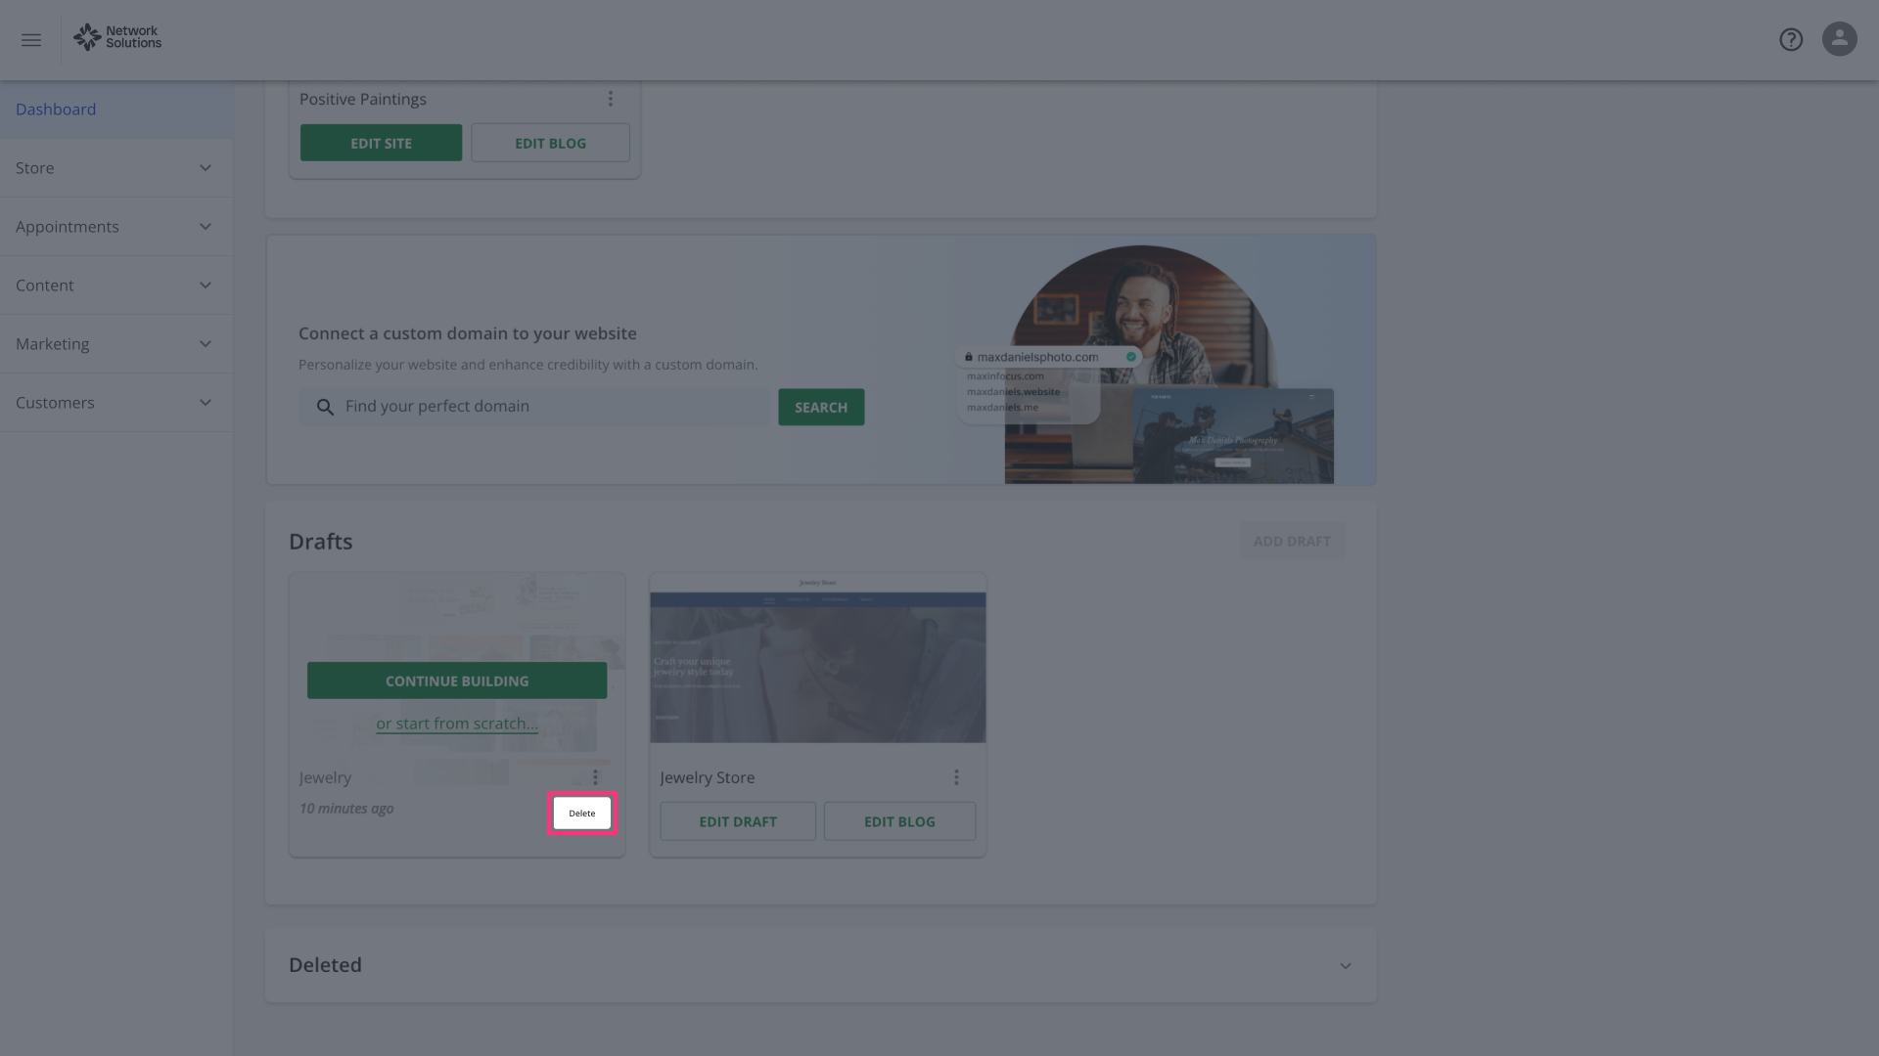Open Positive Paintings three-dot menu

point(611,99)
